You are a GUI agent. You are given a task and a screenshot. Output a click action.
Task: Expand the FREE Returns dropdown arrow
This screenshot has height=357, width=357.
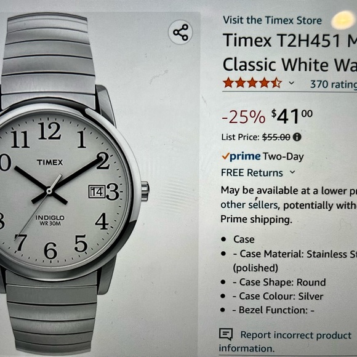pos(292,172)
